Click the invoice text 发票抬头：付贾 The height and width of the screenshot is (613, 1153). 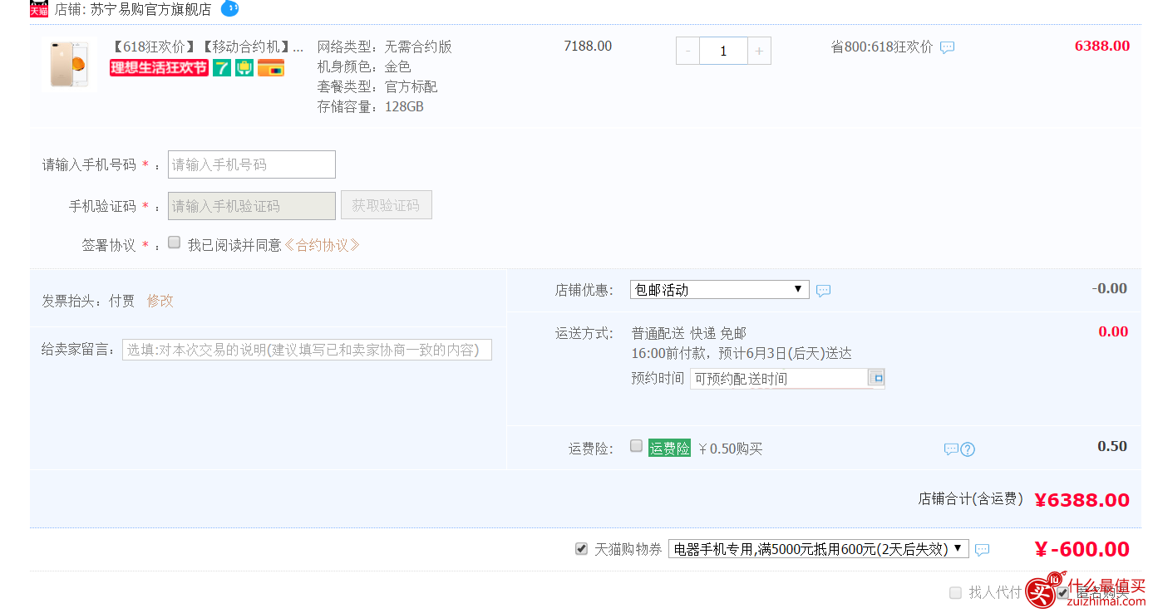click(x=88, y=301)
